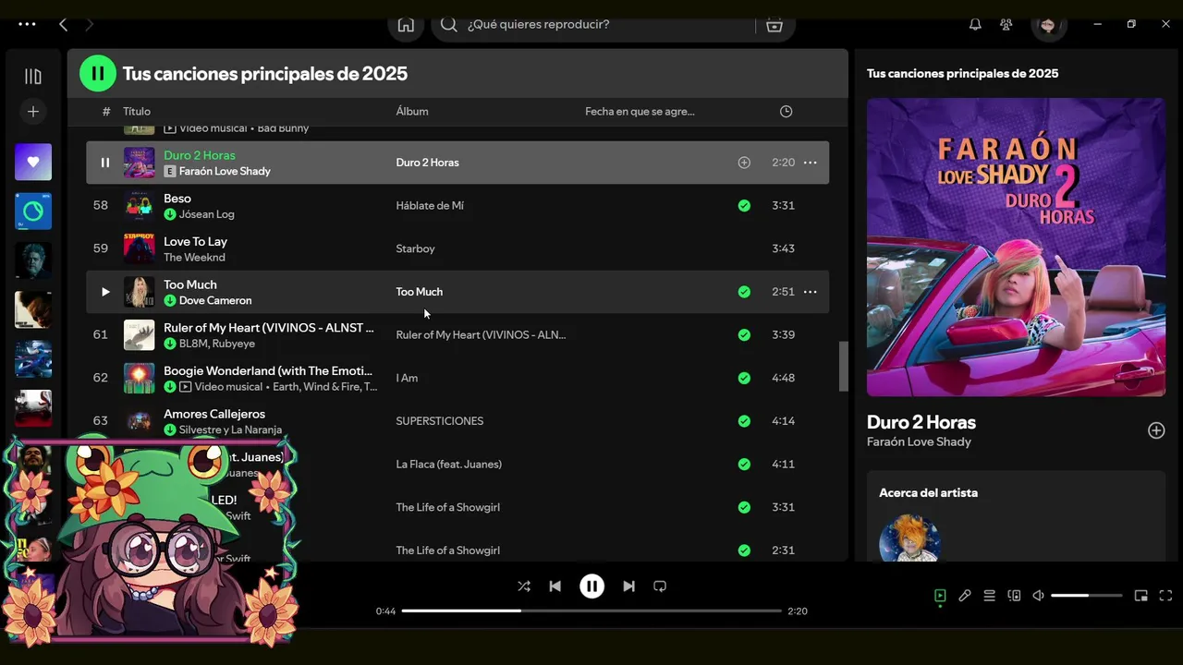This screenshot has height=665, width=1183.
Task: Open the play queue icon
Action: [x=989, y=596]
